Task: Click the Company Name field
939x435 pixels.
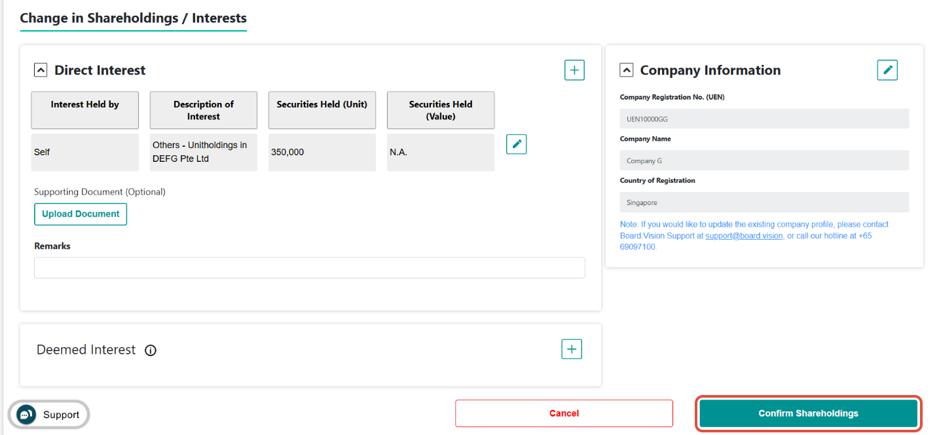Action: 764,161
